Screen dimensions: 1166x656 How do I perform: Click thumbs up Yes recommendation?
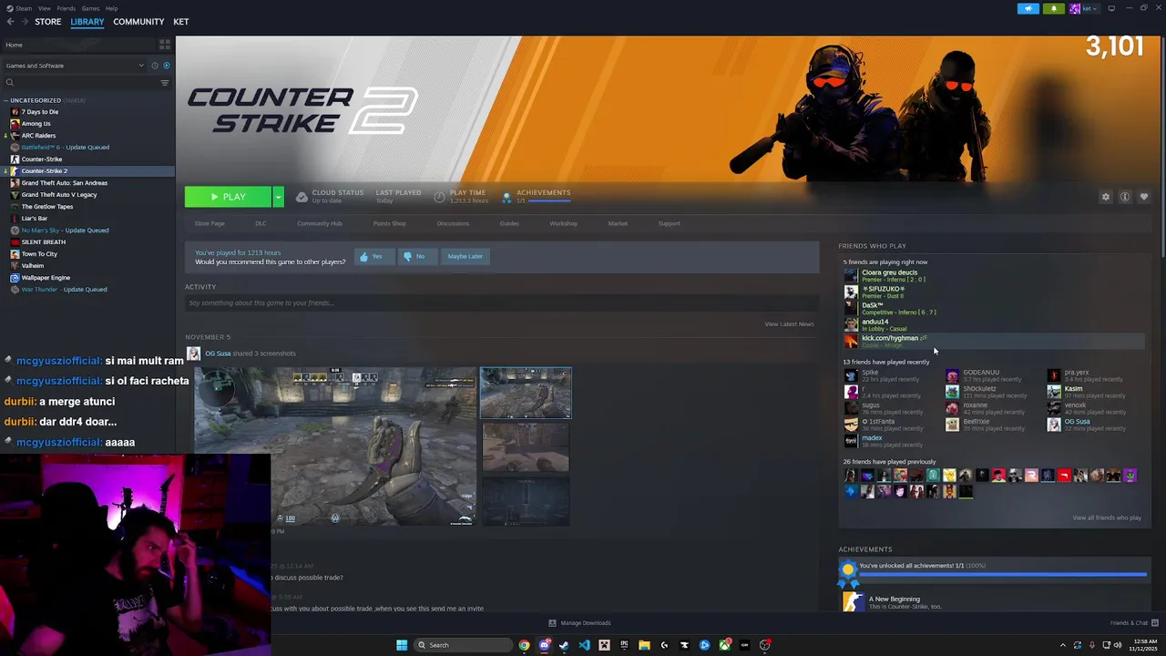click(374, 256)
